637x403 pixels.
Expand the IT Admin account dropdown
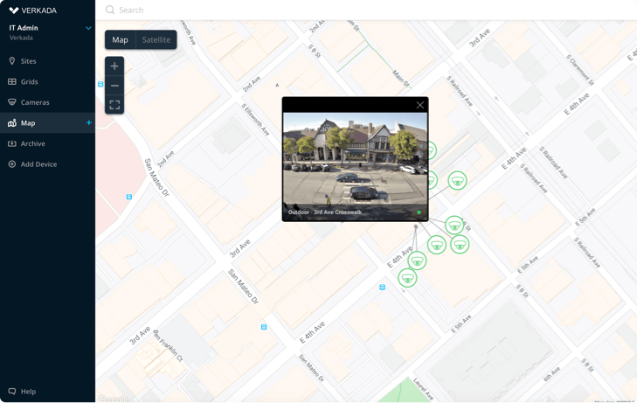(88, 28)
